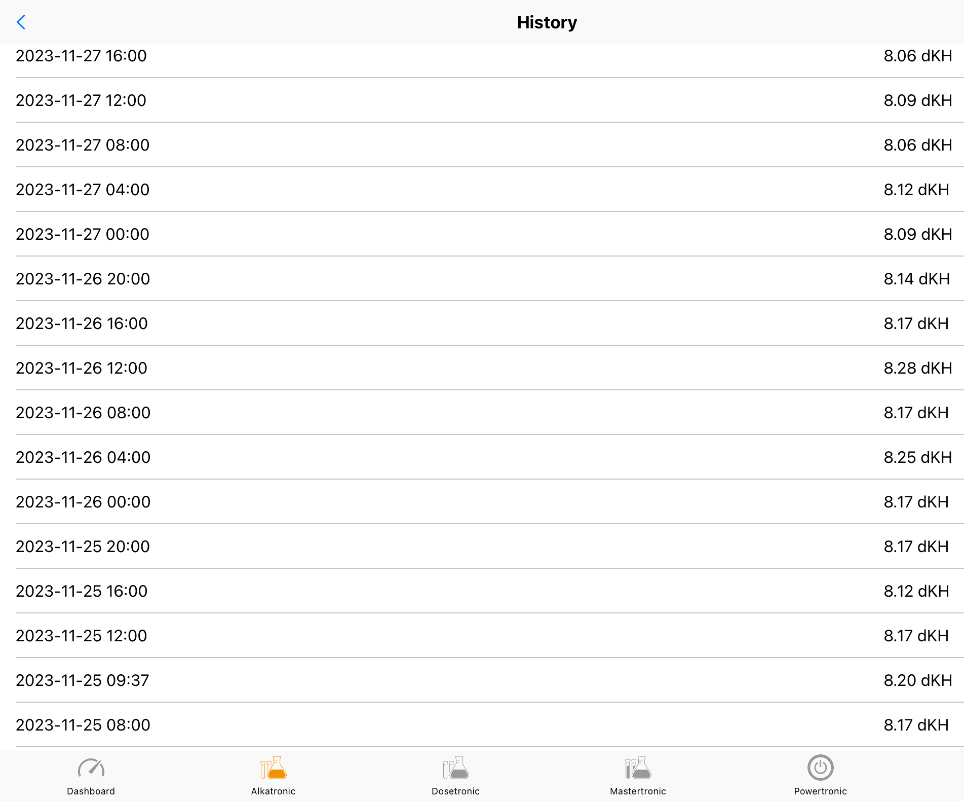Image resolution: width=964 pixels, height=801 pixels.
Task: Click the History title header
Action: click(547, 22)
